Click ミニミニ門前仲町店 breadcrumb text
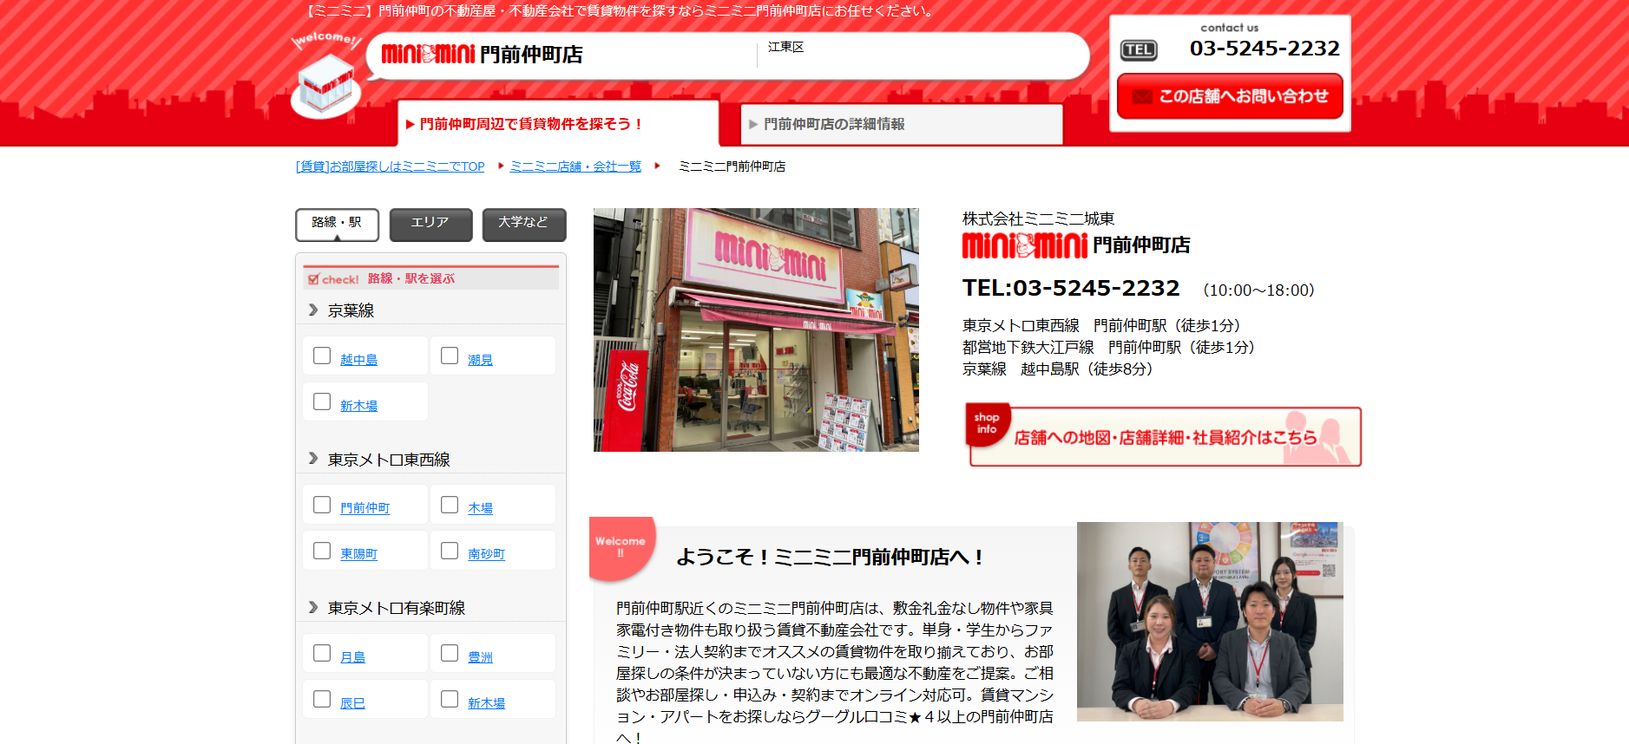 coord(732,166)
